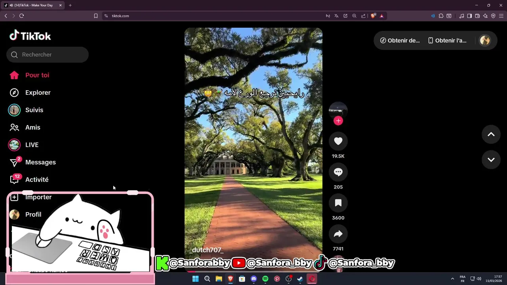Image resolution: width=507 pixels, height=285 pixels.
Task: Open media control music note icon
Action: coord(461,16)
